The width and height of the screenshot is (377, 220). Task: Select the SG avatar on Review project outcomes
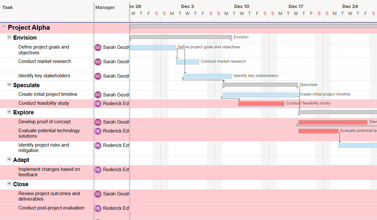tap(98, 194)
